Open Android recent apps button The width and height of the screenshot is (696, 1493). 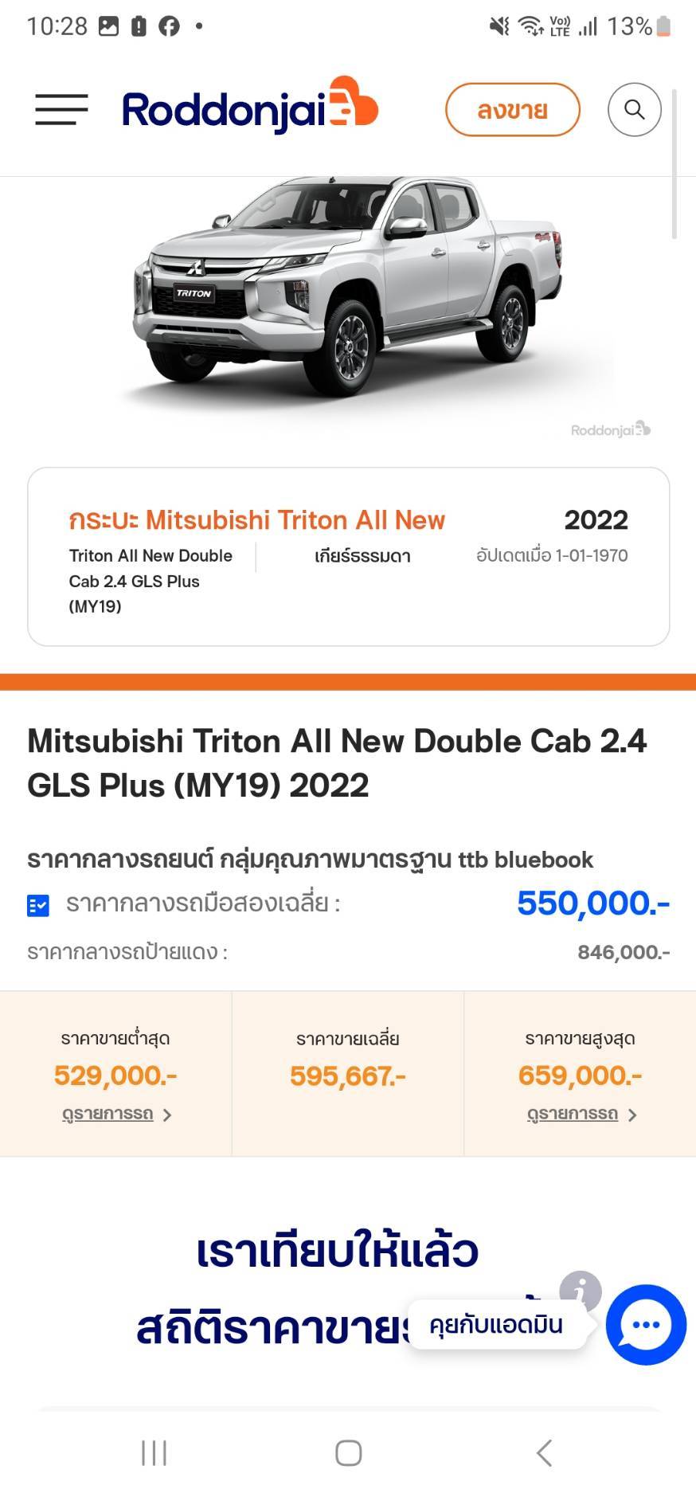tap(154, 1452)
